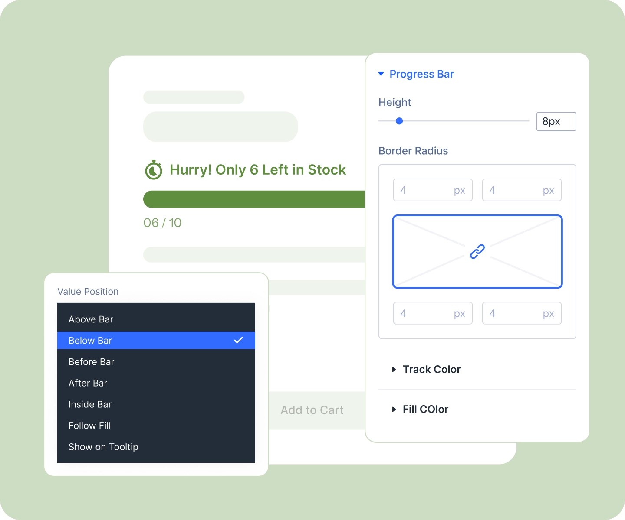Click the Add to Cart button

[317, 410]
